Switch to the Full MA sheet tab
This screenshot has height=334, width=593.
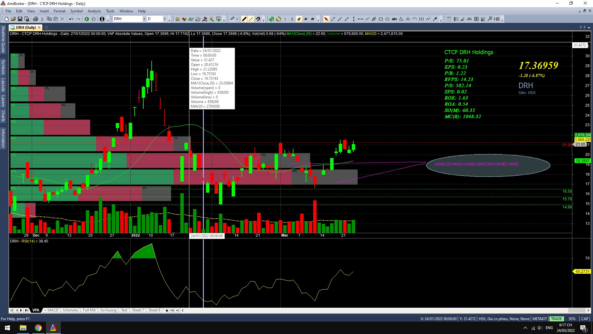(89, 310)
